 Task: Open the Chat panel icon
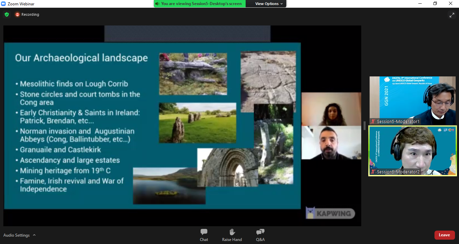pos(204,232)
